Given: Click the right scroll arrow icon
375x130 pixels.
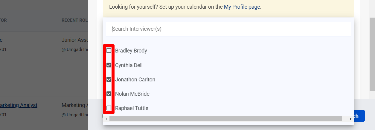Looking at the screenshot, I should 351,119.
